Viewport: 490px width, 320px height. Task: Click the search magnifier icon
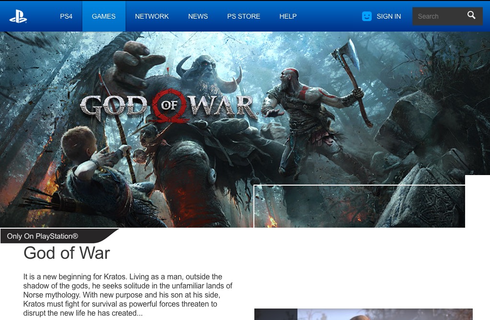(471, 15)
